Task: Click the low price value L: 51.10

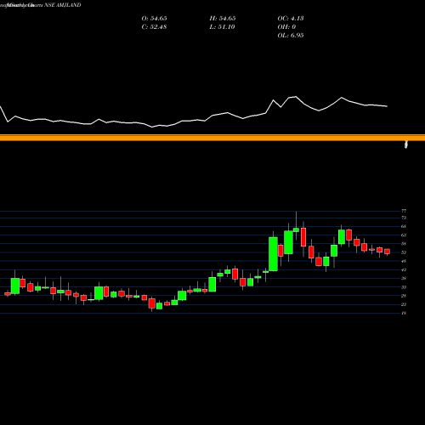Action: pyautogui.click(x=222, y=27)
